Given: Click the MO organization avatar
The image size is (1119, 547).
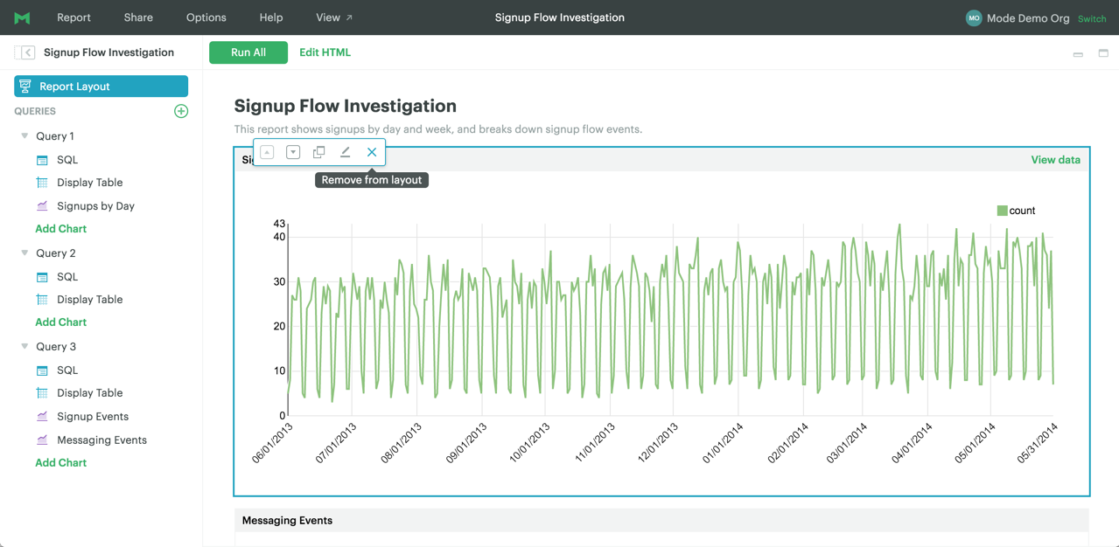Looking at the screenshot, I should click(974, 17).
